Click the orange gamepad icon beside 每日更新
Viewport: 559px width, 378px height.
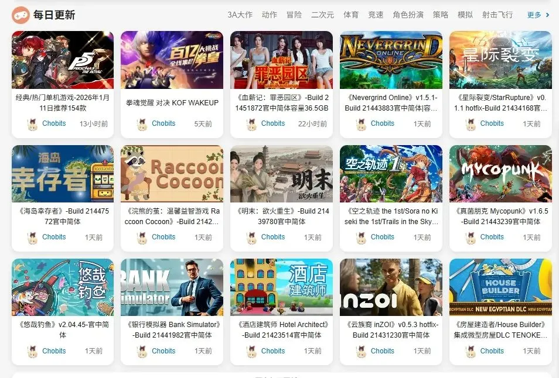pos(21,15)
